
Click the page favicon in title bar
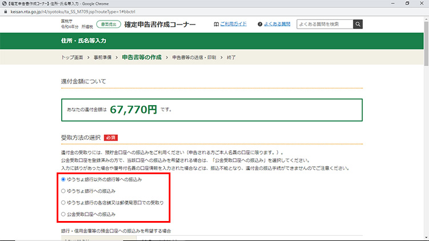pyautogui.click(x=4, y=3)
